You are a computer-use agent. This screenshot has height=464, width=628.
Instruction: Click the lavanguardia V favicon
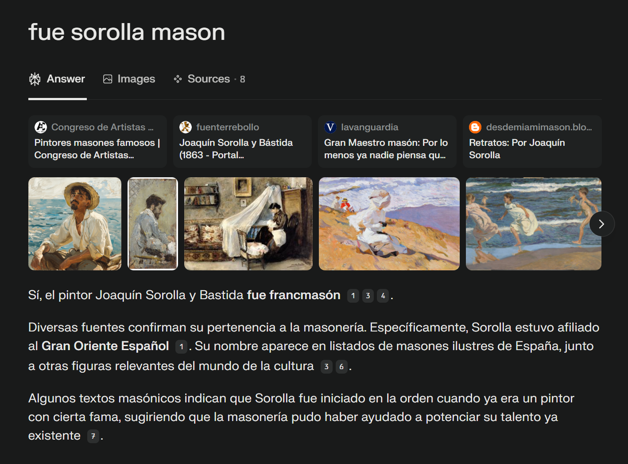click(330, 127)
